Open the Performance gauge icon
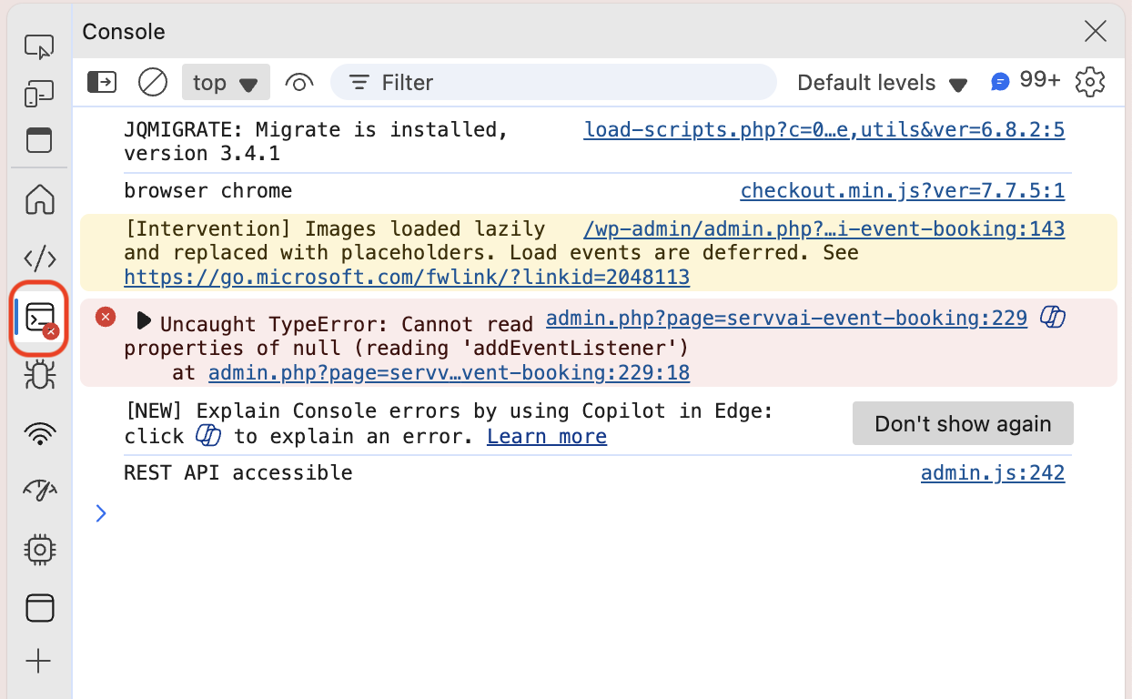This screenshot has height=699, width=1132. click(38, 491)
